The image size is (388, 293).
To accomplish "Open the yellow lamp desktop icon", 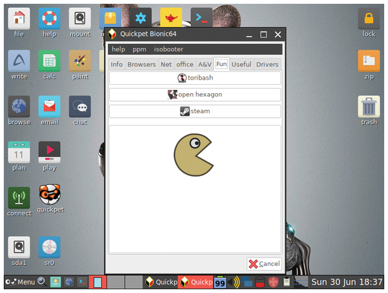I will (171, 17).
